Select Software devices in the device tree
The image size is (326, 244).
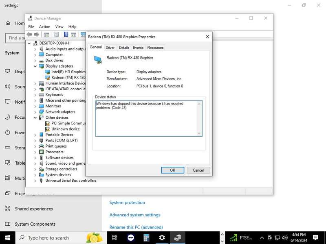point(59,158)
